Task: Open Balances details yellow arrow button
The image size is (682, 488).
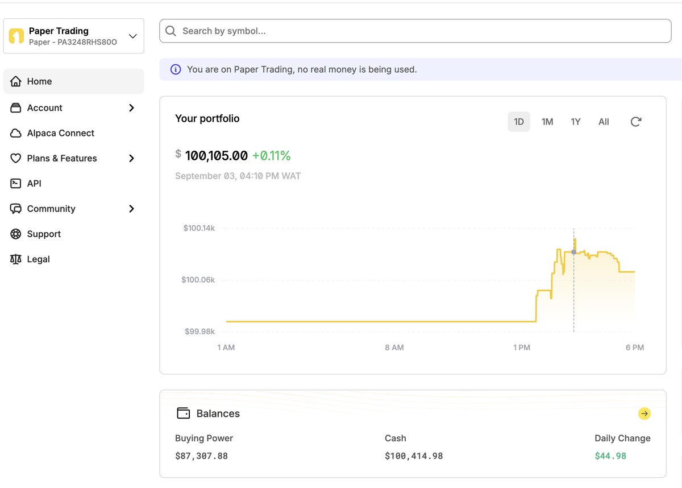Action: pos(644,413)
